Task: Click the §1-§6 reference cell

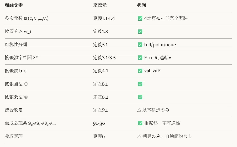Action: (99, 123)
